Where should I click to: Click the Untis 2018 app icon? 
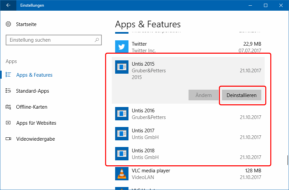(121, 154)
